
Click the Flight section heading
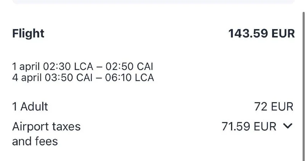tap(28, 34)
